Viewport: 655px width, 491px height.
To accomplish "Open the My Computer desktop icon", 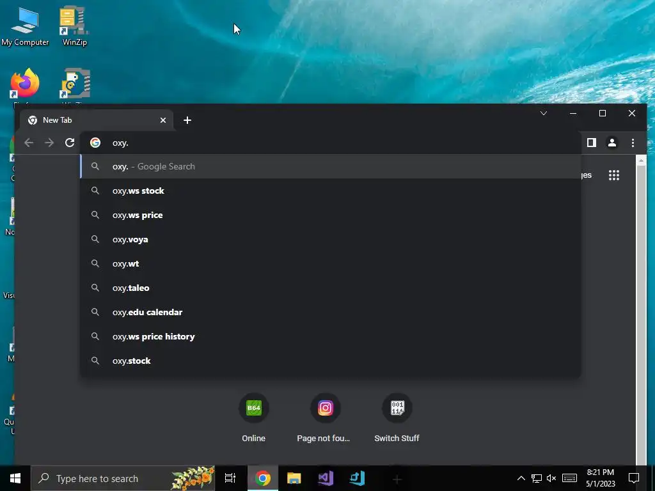I will pyautogui.click(x=25, y=27).
